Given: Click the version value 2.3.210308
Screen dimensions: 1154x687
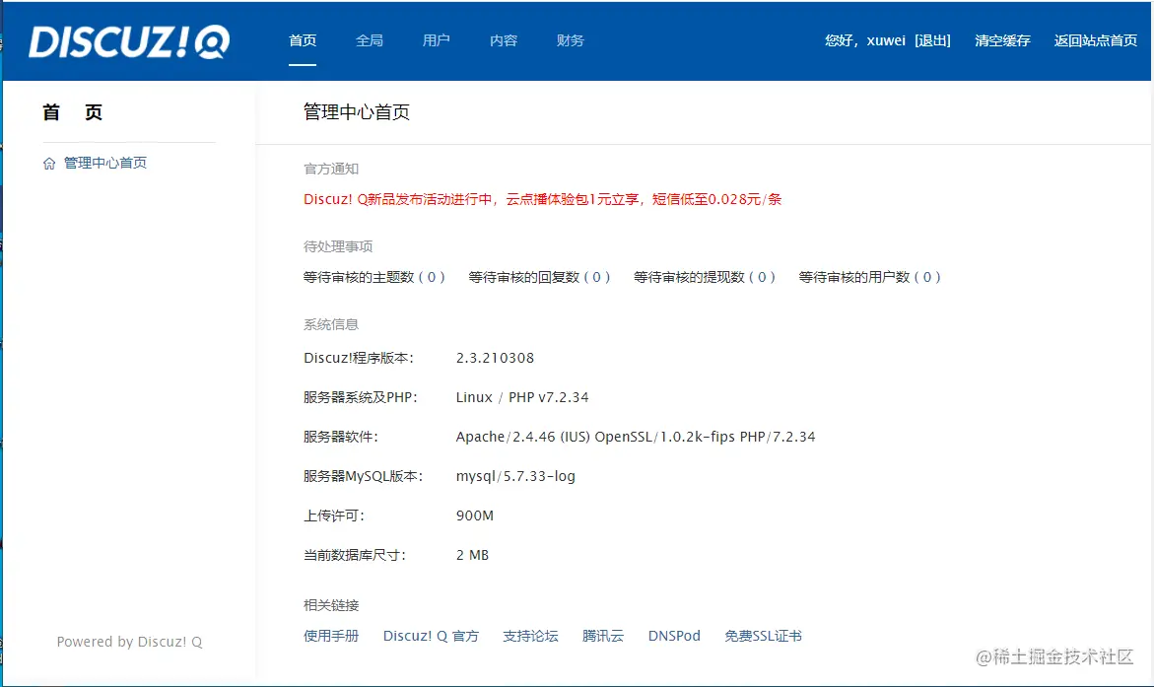Looking at the screenshot, I should (496, 358).
